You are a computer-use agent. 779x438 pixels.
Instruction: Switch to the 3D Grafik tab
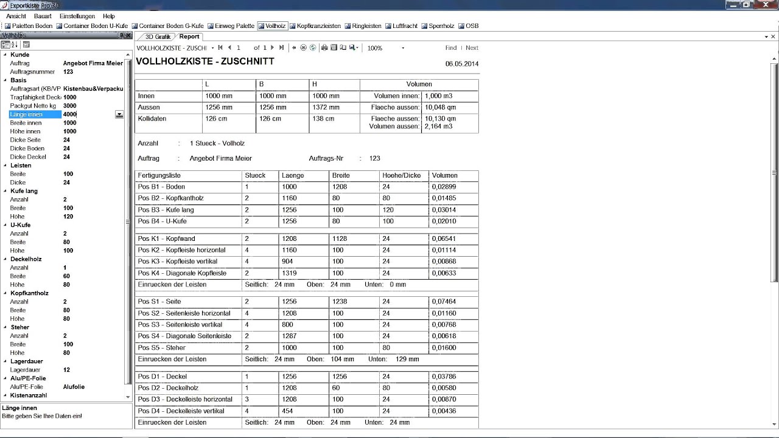[x=157, y=37]
